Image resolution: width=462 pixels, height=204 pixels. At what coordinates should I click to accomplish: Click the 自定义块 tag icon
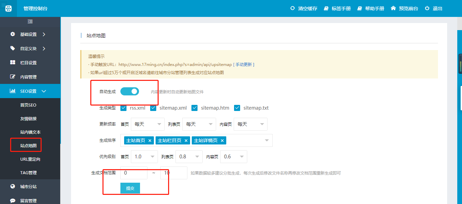(13, 48)
